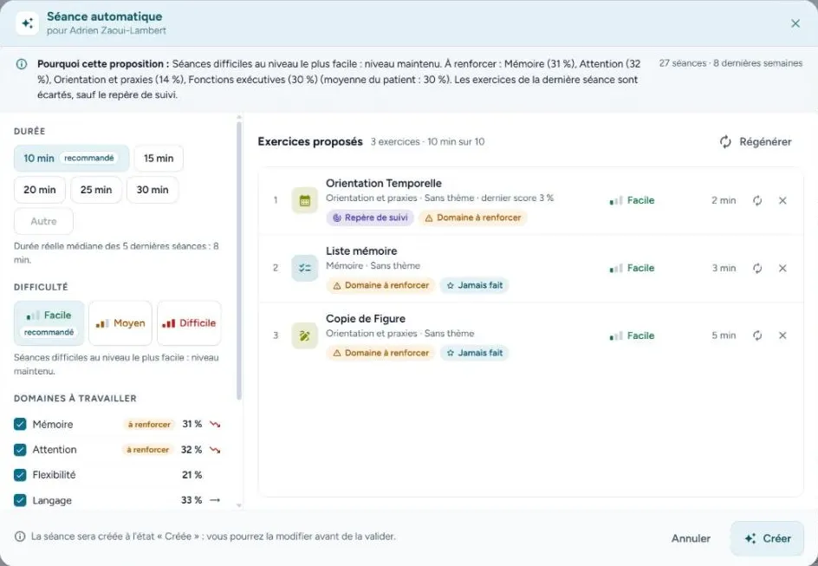Click Domaine à renforcer tag under Orientation Temporelle

click(472, 218)
